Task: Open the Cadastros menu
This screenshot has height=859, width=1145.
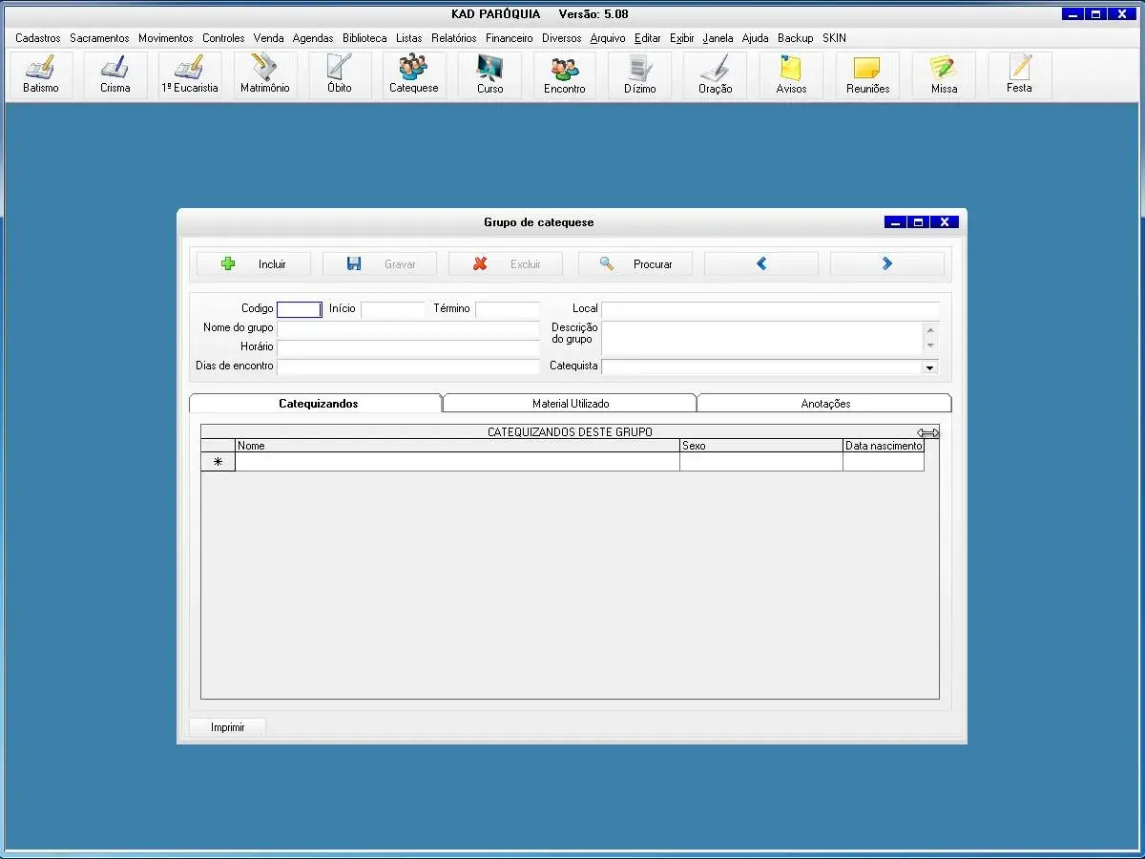Action: point(38,38)
